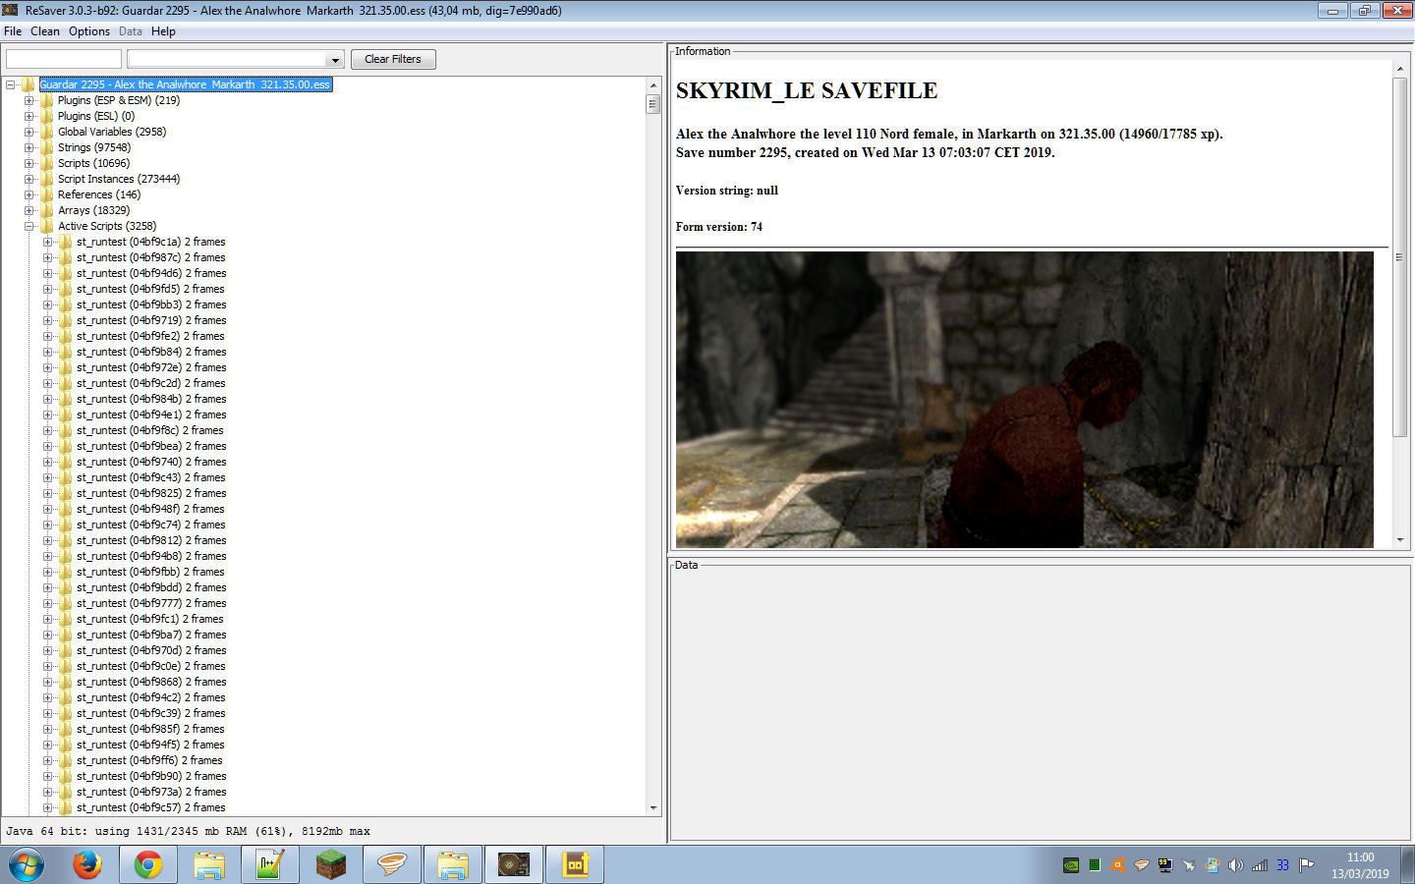Click the Java RAM usage status text
1415x884 pixels.
188,831
